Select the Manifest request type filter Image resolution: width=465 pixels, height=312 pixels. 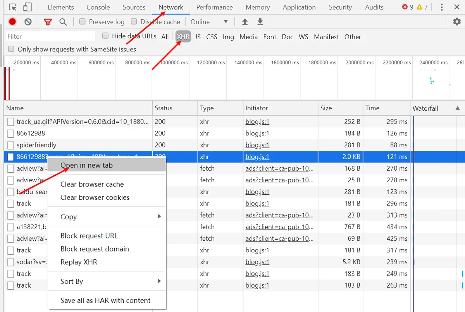point(326,37)
